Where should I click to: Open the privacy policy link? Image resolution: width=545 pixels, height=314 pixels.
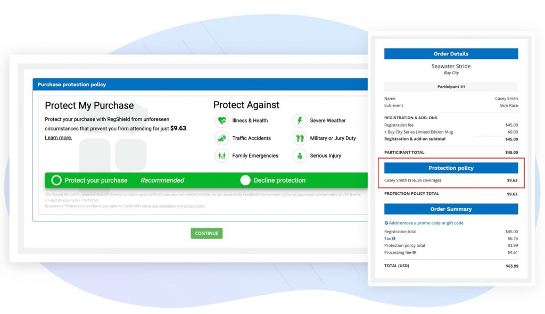(x=194, y=206)
